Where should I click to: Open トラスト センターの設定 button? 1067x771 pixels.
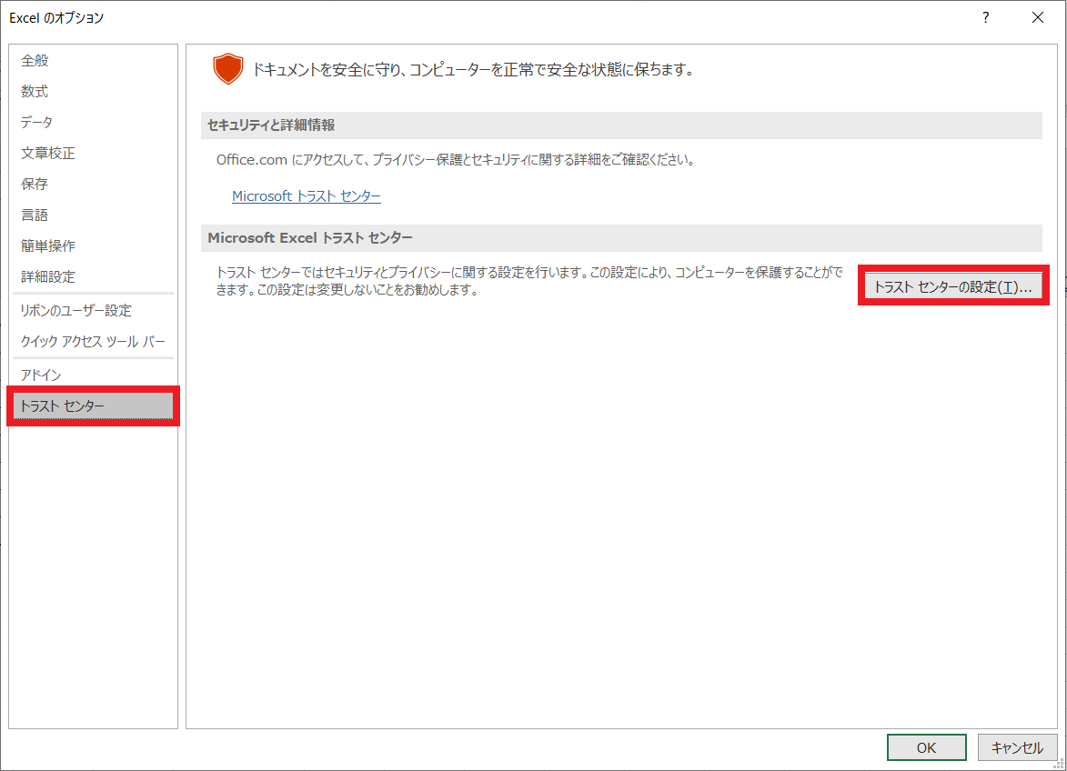952,286
